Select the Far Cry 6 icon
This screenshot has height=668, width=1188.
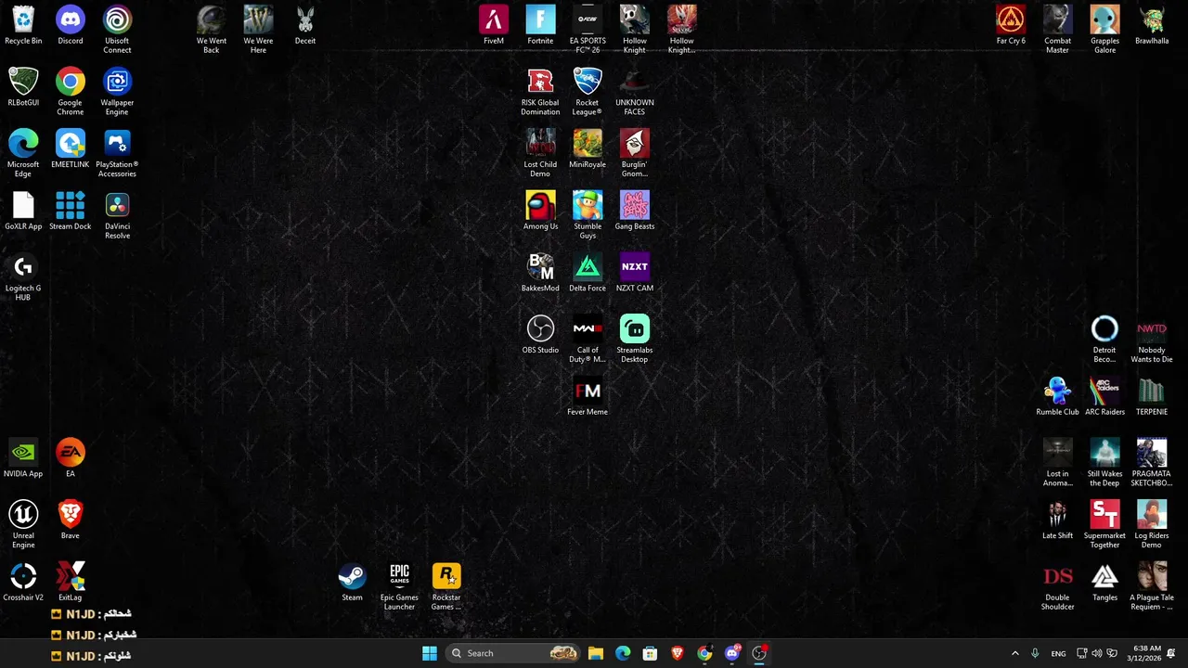[1011, 25]
